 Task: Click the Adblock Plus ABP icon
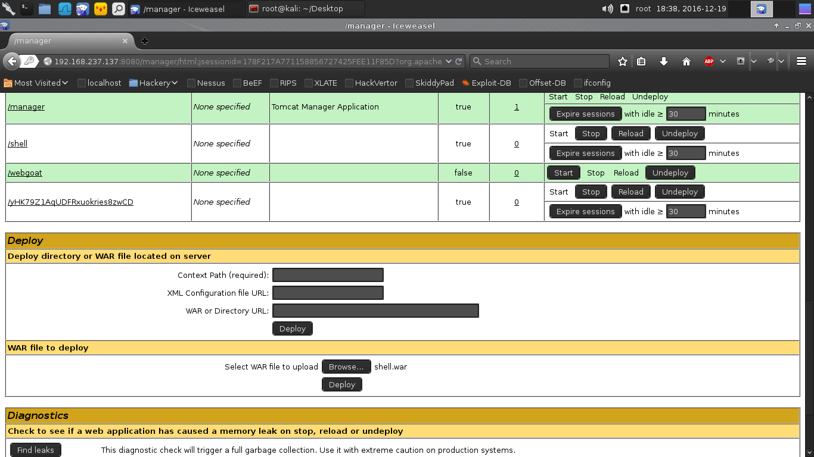click(x=709, y=61)
